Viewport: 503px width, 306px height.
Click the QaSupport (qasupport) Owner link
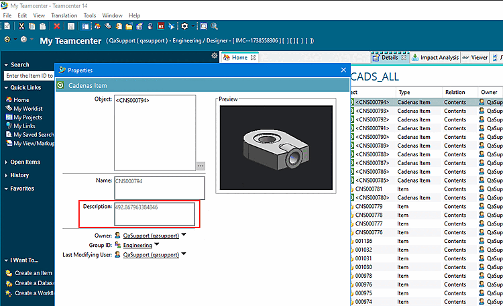(x=151, y=236)
